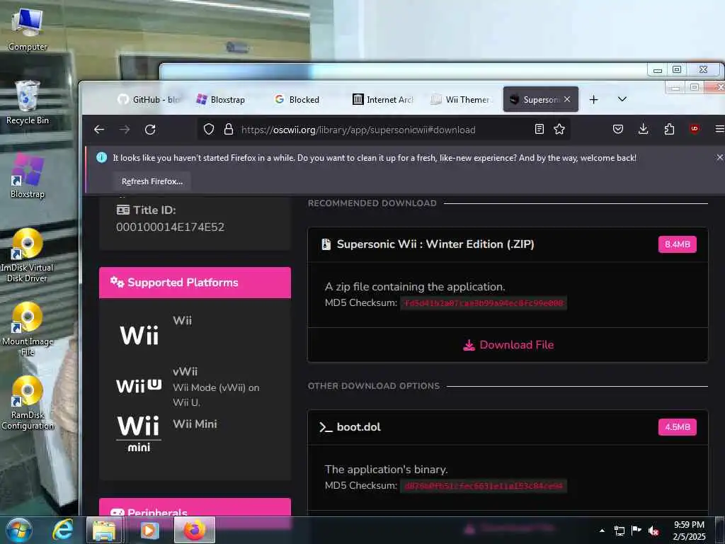
Task: Switch to the GitHub tab
Action: pos(149,99)
